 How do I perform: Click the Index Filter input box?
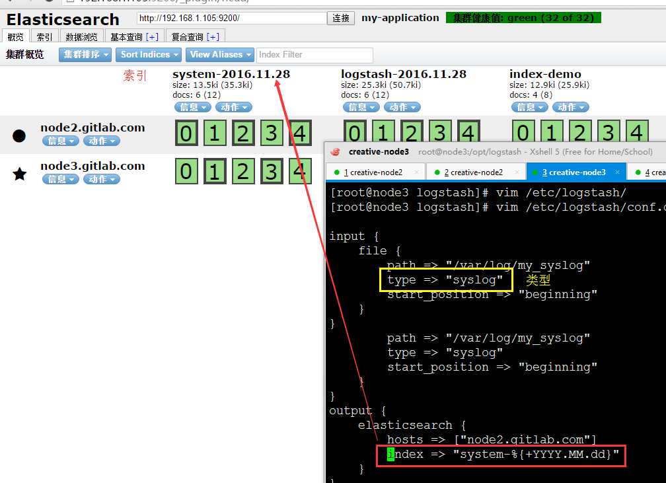[314, 55]
